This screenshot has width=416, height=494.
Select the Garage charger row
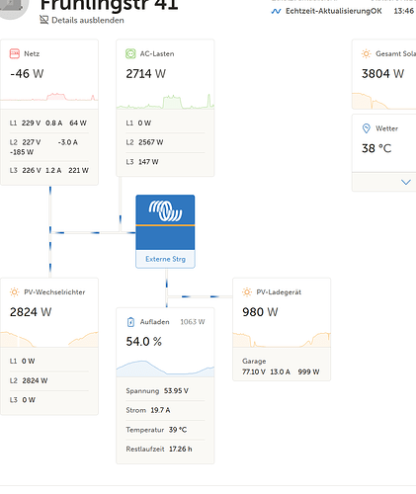[x=281, y=367]
